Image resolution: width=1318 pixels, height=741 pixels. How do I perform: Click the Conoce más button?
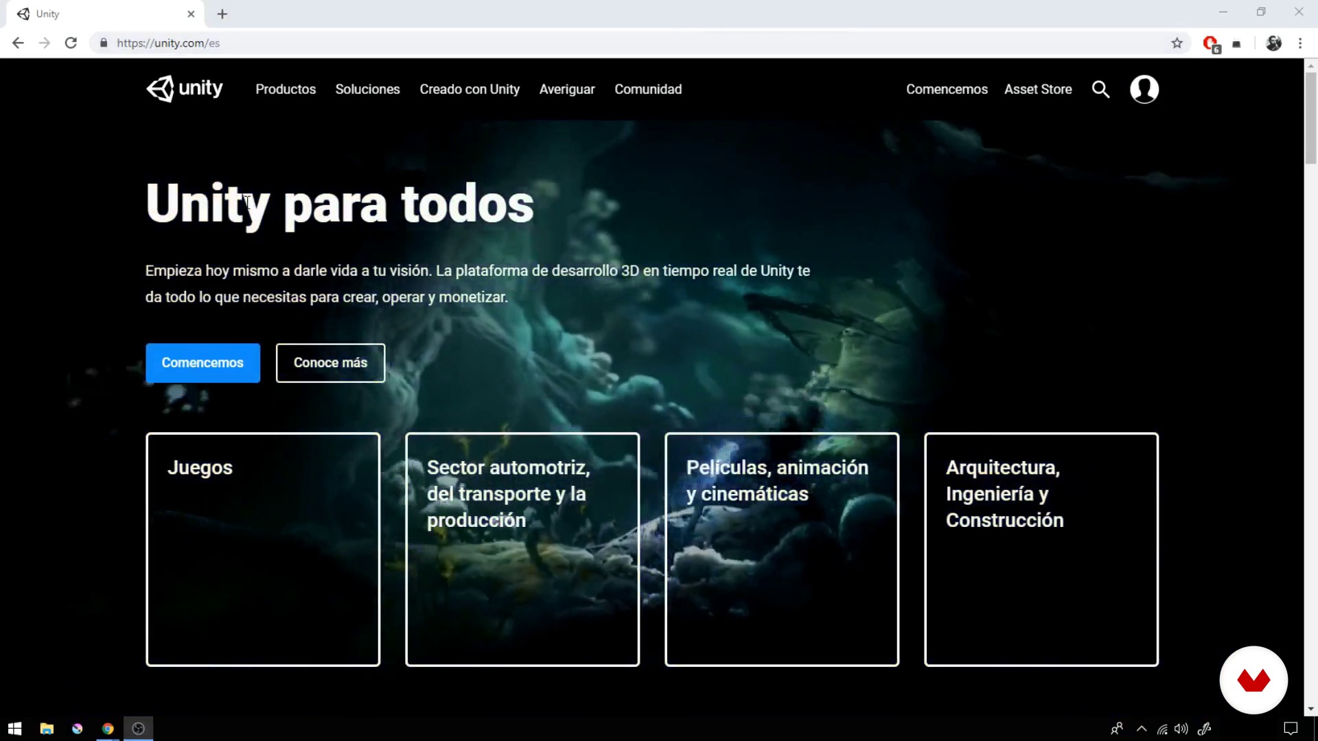[x=330, y=362]
